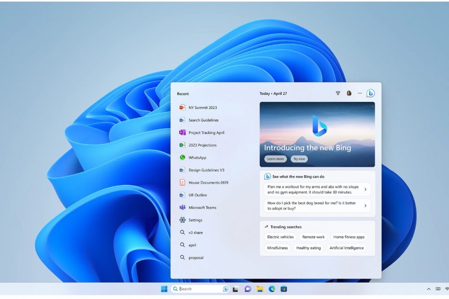449x299 pixels.
Task: Click the Word icon beside Design Guidelines V3
Action: coord(182,170)
